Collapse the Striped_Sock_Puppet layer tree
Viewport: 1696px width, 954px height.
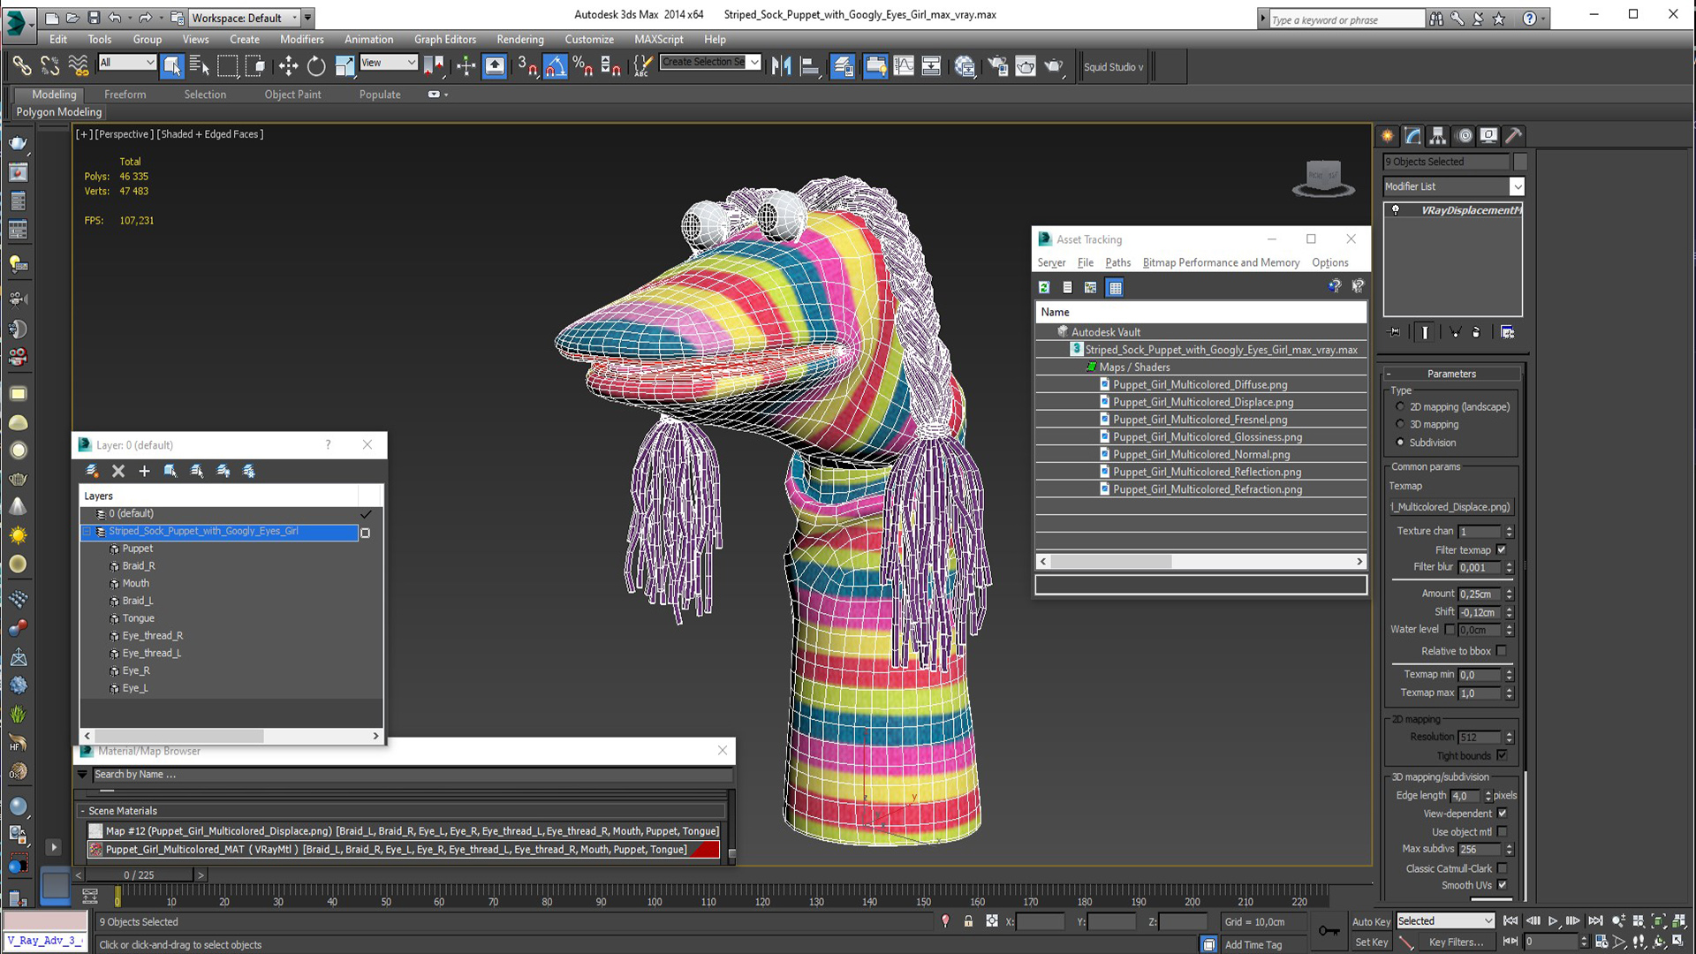tap(87, 532)
